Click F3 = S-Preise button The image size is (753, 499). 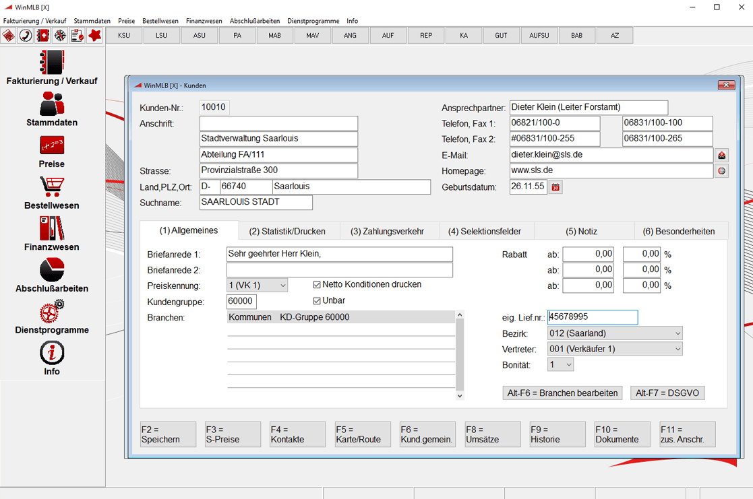coord(233,434)
